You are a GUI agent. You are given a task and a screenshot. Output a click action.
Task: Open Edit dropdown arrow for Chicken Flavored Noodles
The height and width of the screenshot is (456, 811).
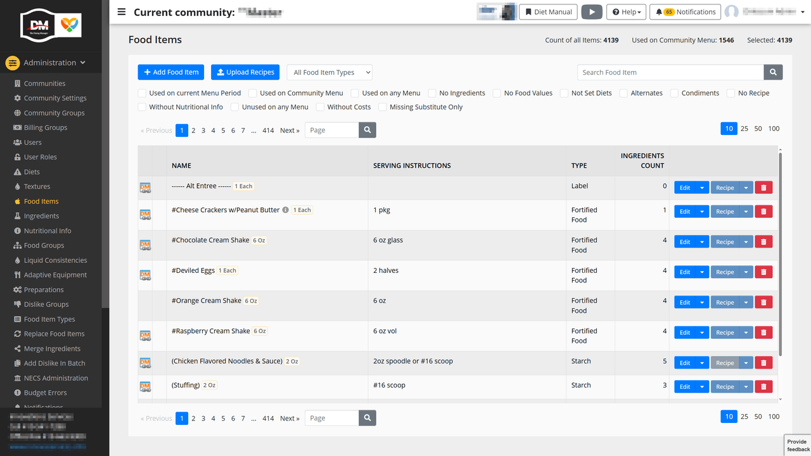(x=702, y=363)
